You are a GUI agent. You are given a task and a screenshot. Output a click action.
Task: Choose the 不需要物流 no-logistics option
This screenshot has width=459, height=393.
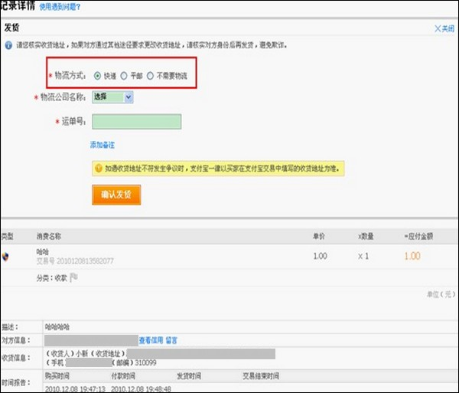pos(151,76)
